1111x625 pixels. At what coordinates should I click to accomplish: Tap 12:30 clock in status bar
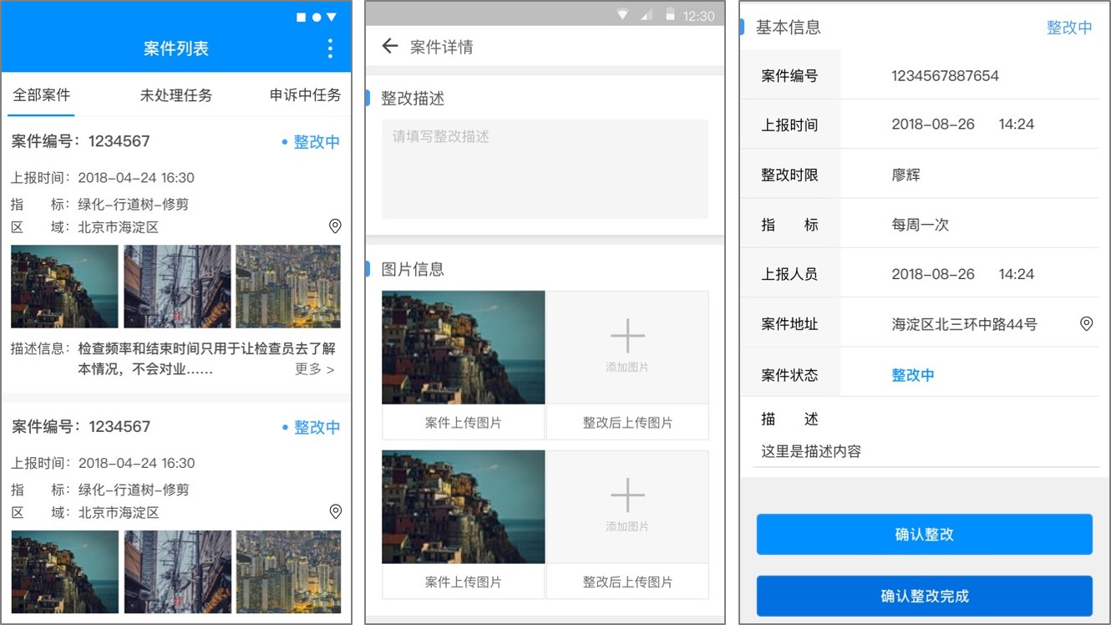point(699,16)
